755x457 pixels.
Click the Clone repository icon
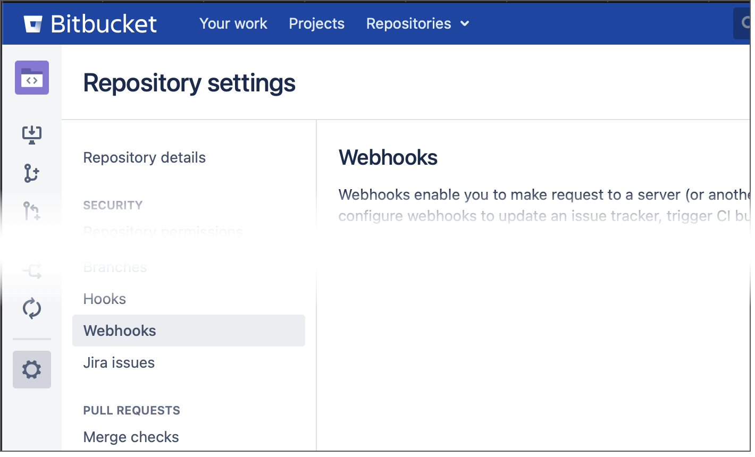tap(31, 134)
